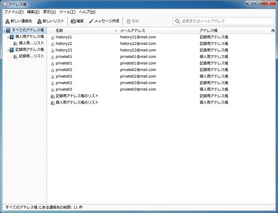Click the New Contact (新しい連絡先) icon
The height and width of the screenshot is (213, 278).
click(x=7, y=22)
